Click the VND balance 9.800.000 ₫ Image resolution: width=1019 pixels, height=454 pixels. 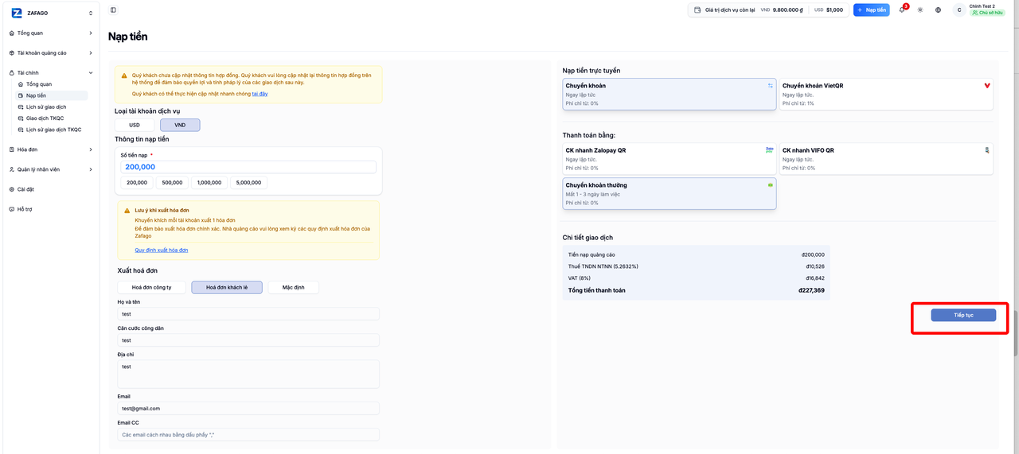click(x=788, y=10)
